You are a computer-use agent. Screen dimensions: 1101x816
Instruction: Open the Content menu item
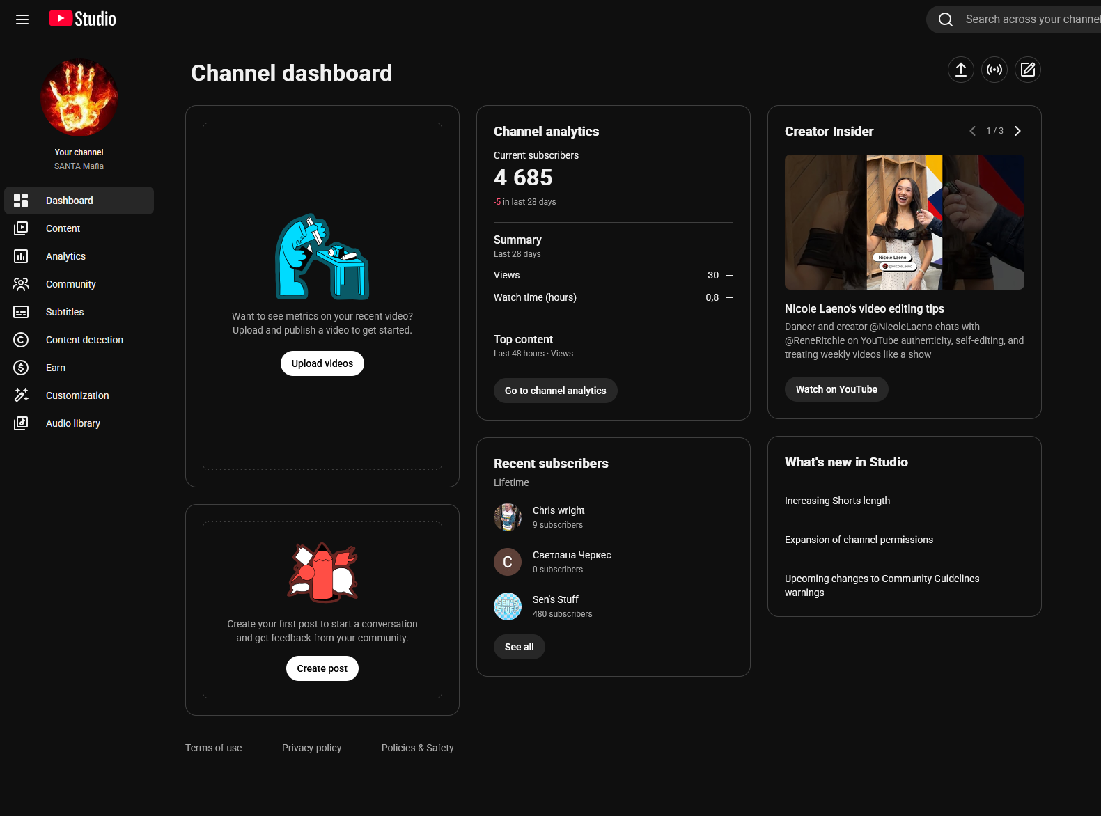[79, 228]
